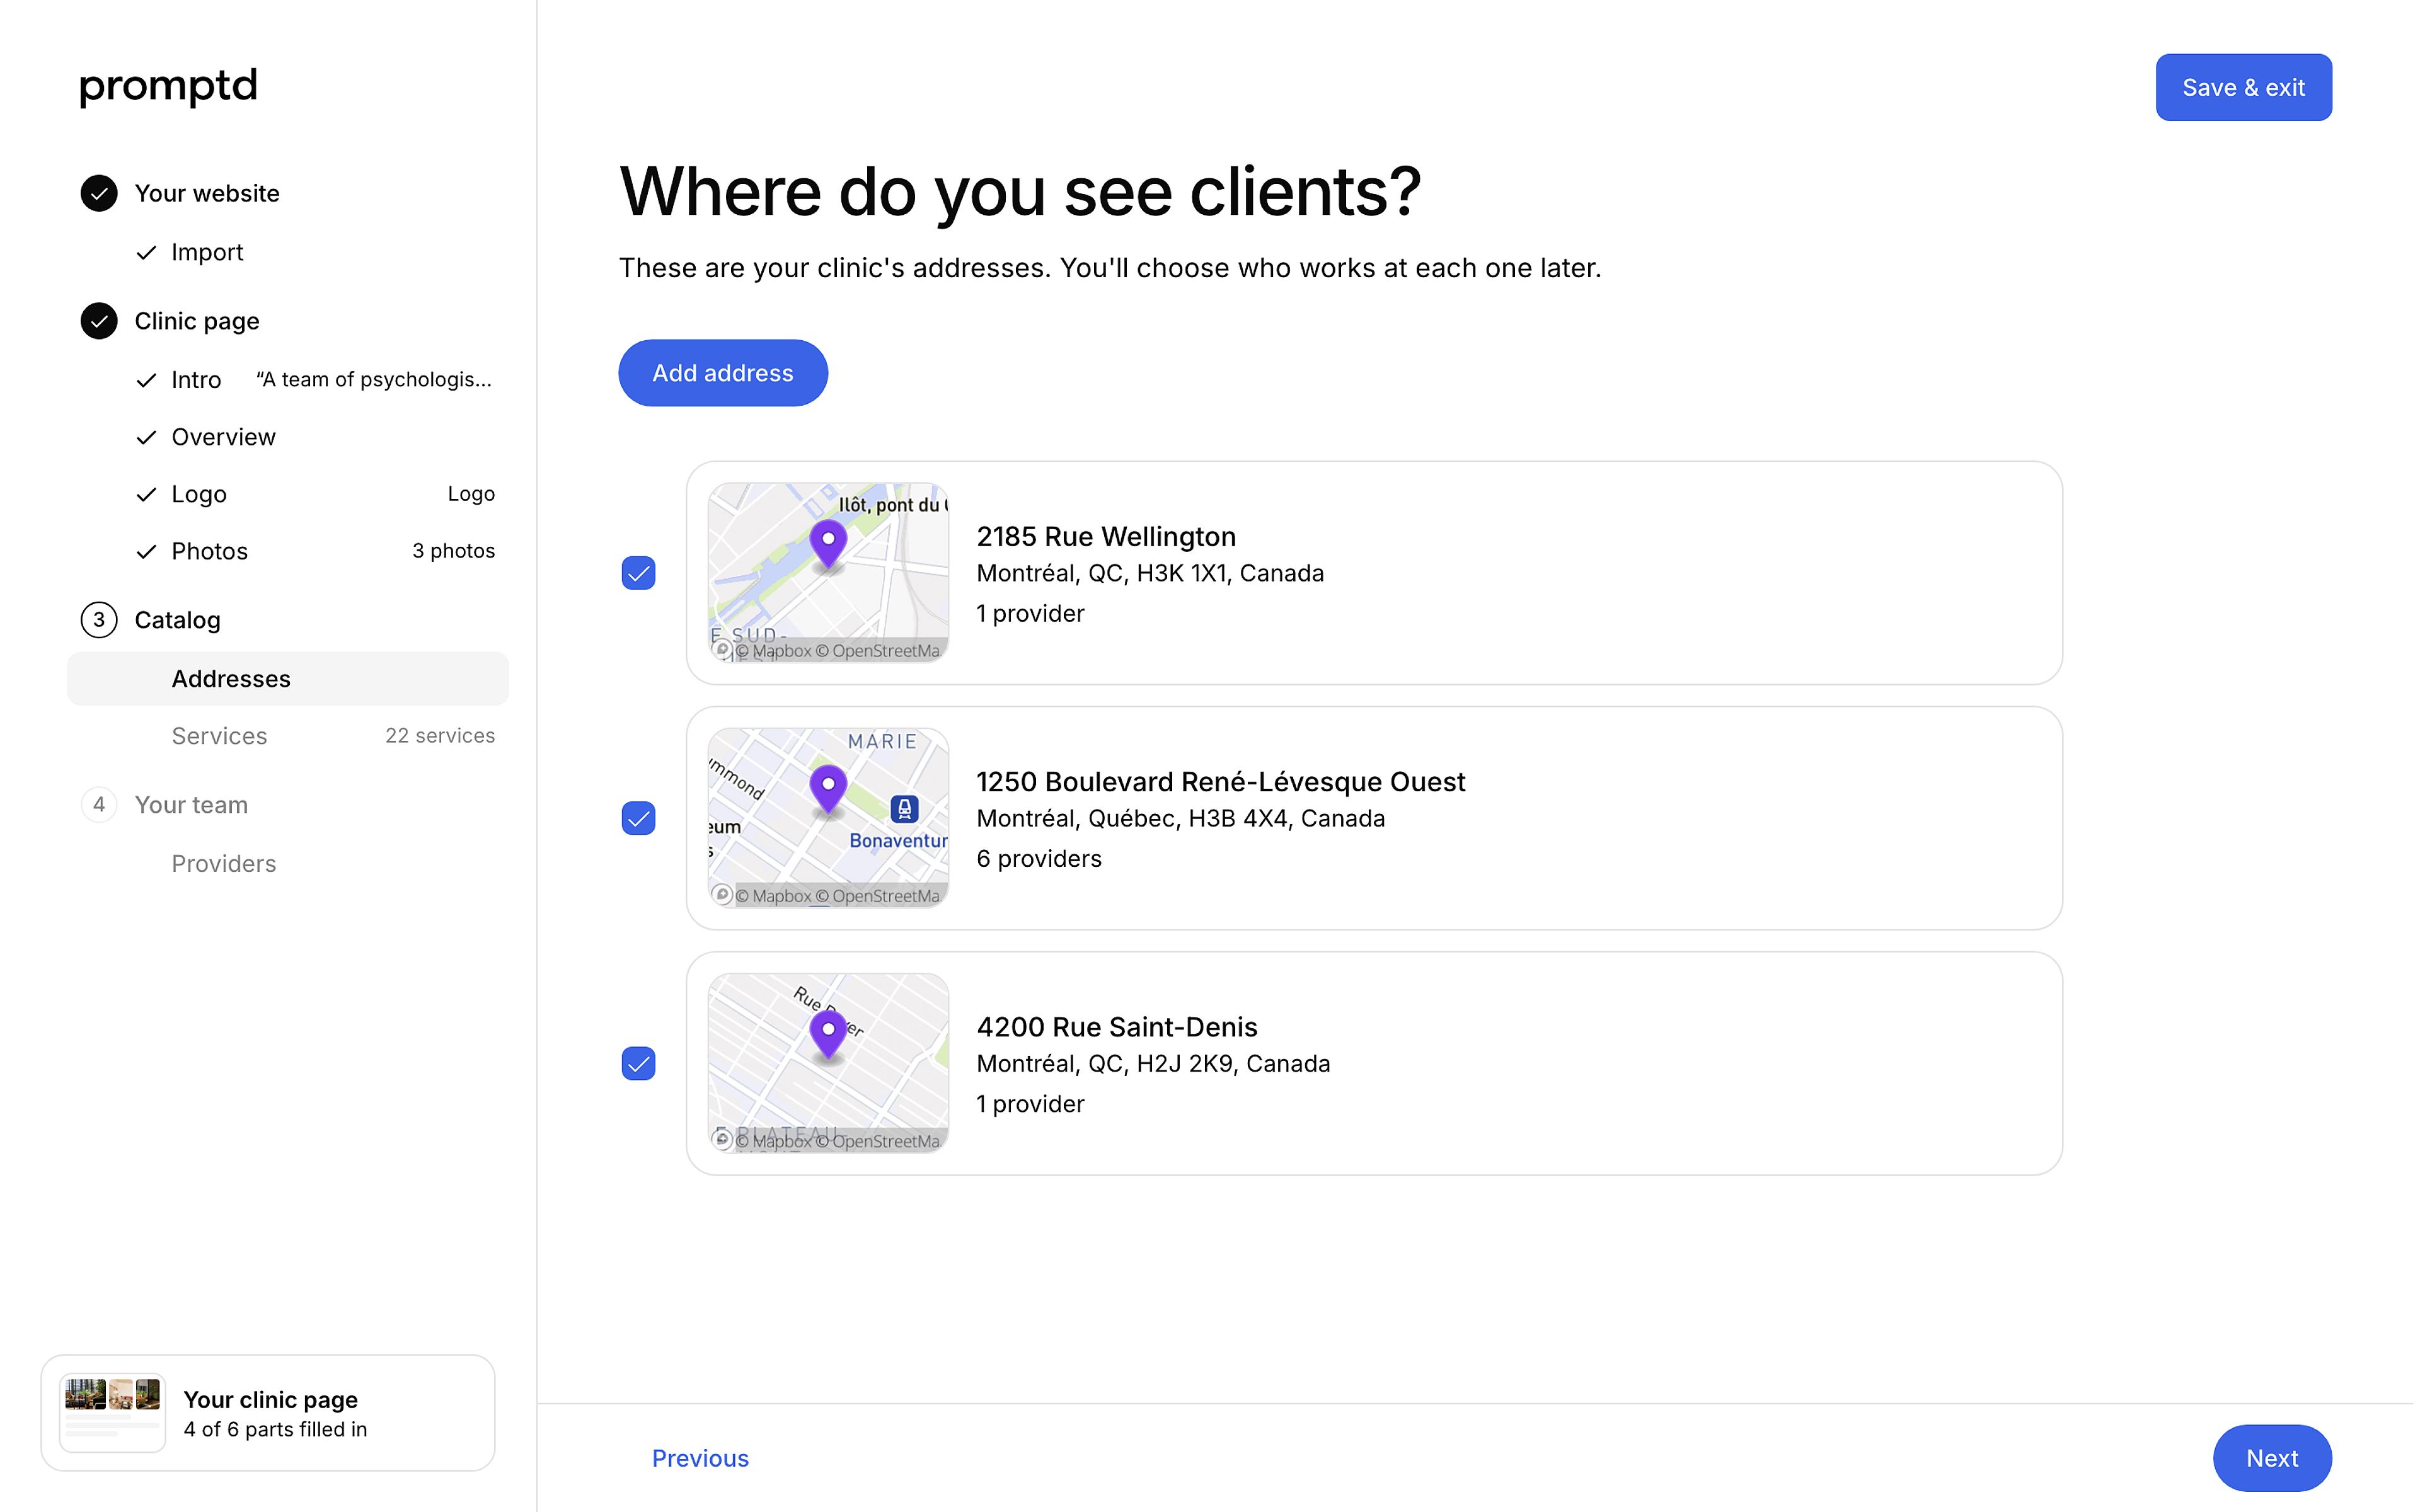The height and width of the screenshot is (1512, 2420).
Task: Click the 4 of 6 parts filled in text
Action: [275, 1430]
